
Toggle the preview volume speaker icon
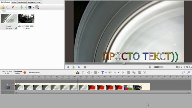click(x=150, y=67)
